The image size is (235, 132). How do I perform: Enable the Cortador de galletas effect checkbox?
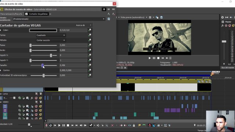point(26,14)
